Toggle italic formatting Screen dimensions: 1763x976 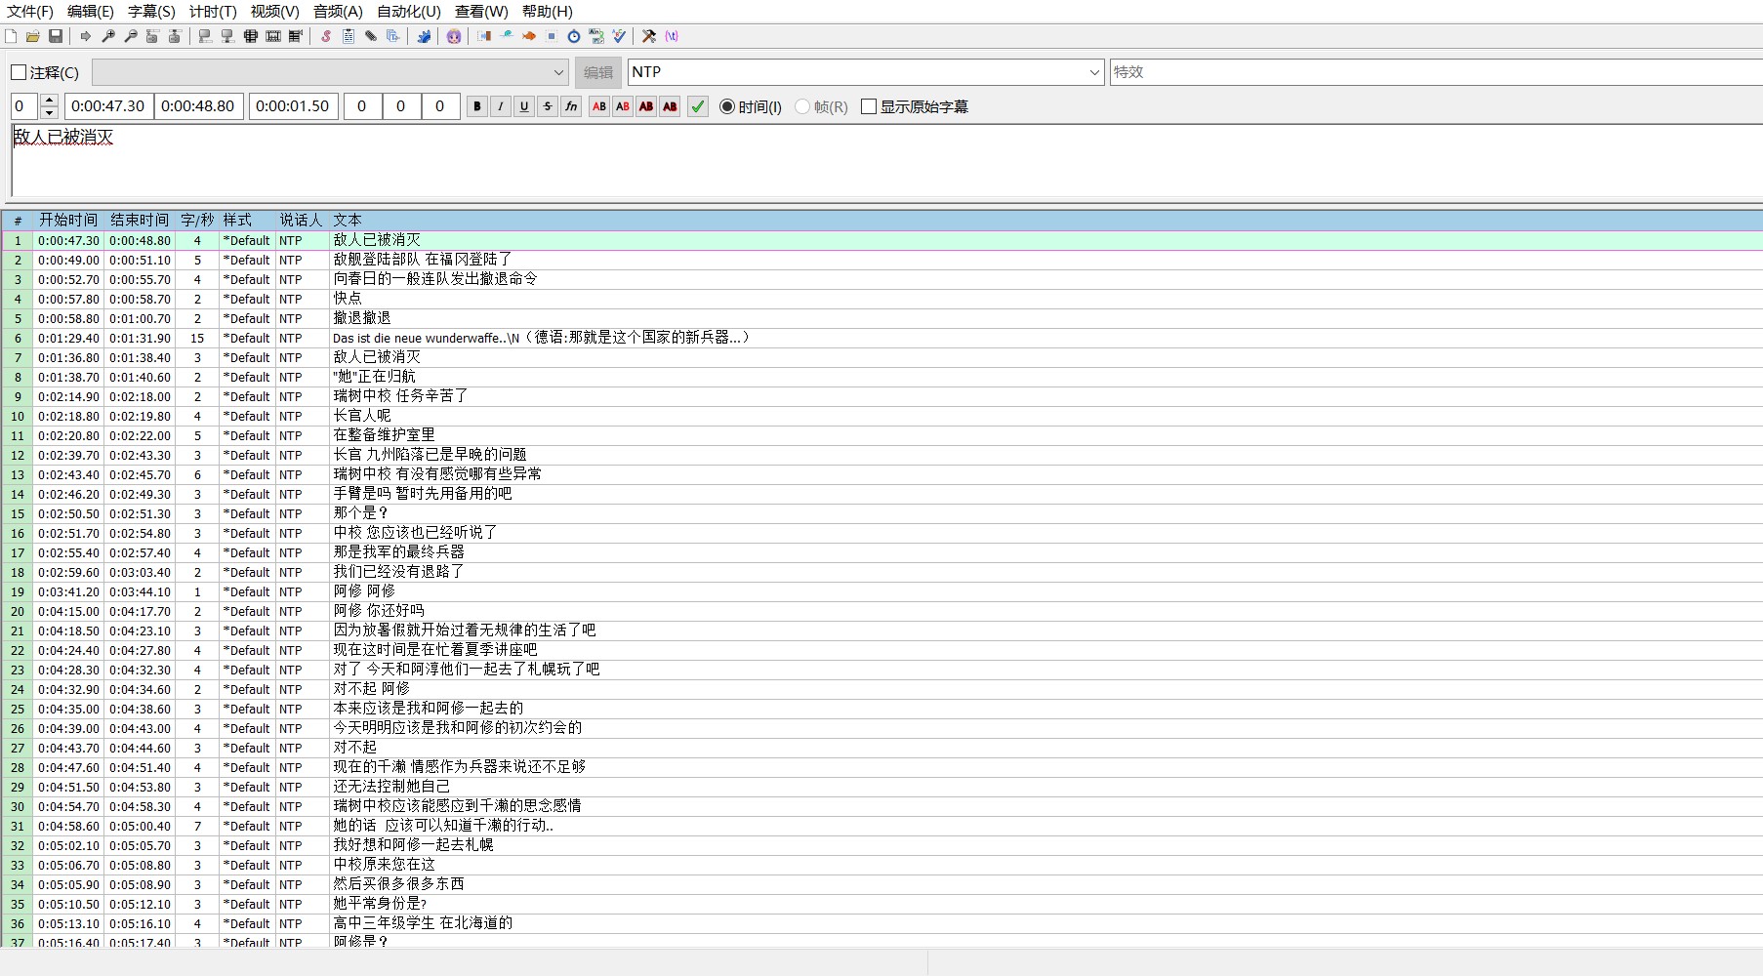tap(501, 106)
